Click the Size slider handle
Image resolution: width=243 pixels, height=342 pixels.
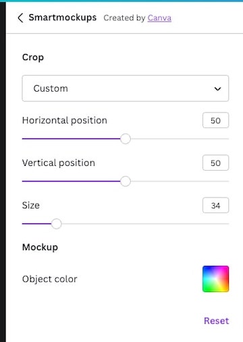click(56, 224)
